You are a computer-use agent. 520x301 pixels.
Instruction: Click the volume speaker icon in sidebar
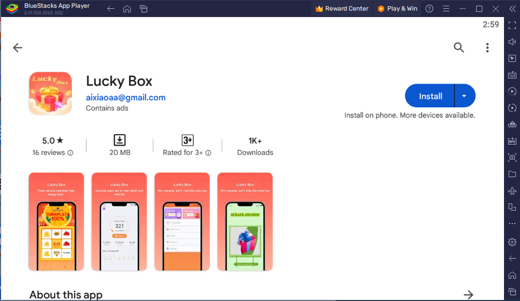point(512,42)
